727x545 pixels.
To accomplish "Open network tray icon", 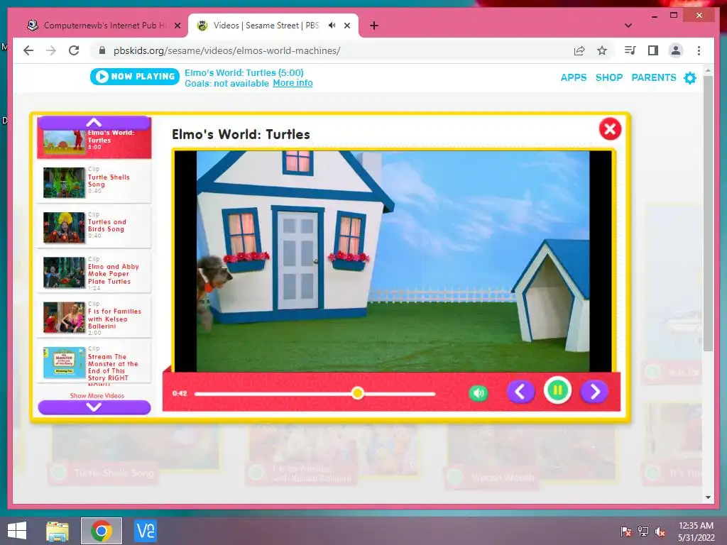I will 643,532.
